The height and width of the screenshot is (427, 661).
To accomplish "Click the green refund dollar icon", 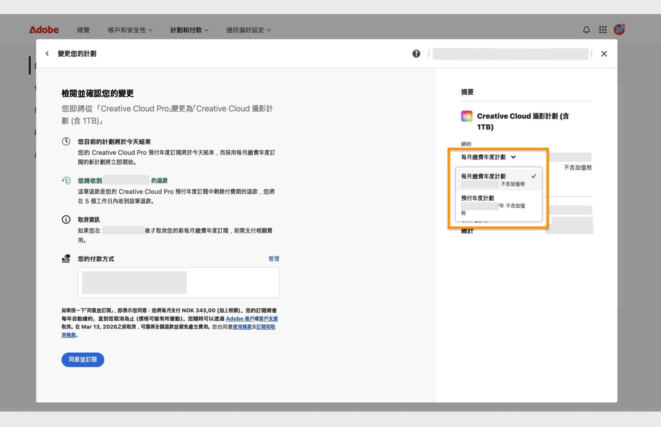I will point(66,180).
